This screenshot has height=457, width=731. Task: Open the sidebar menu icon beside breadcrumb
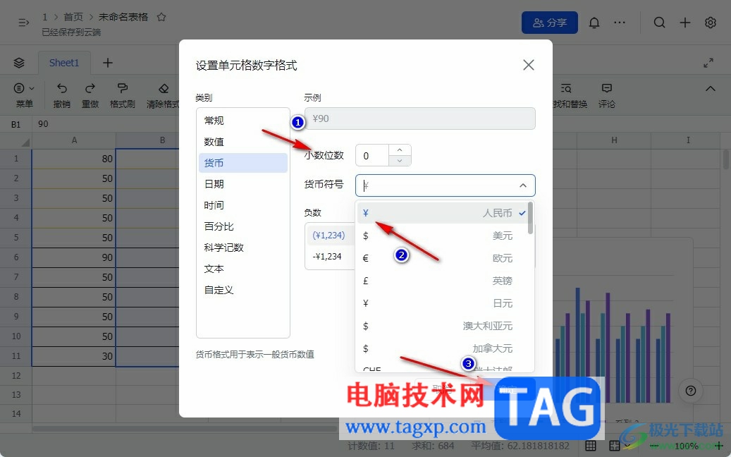point(23,23)
